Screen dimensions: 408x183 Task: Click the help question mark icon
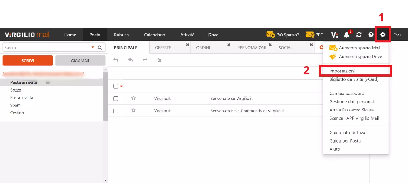(x=371, y=35)
